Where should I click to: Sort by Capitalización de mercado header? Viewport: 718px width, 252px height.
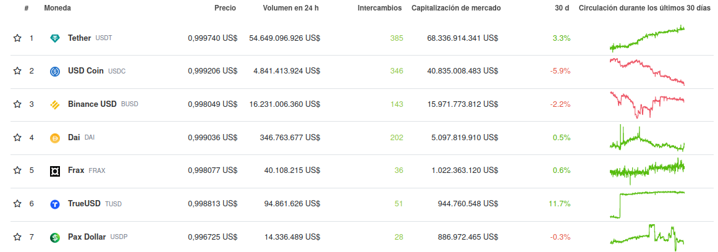click(x=456, y=8)
